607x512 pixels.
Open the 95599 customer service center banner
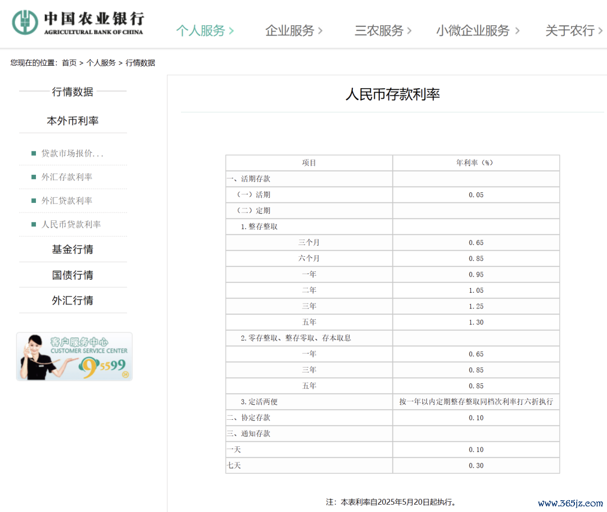tap(74, 356)
